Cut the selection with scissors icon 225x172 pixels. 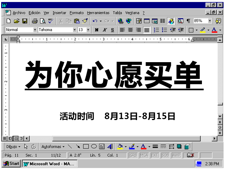tap(61, 21)
